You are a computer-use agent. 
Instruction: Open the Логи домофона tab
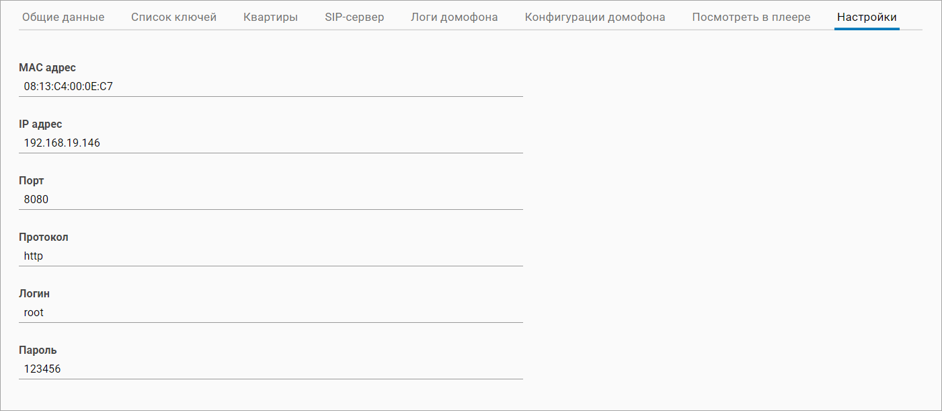click(454, 17)
